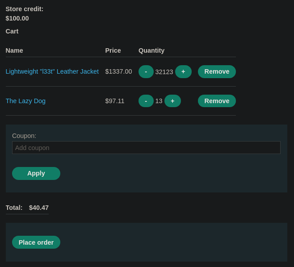Select the $97.11 Lazy Dog price
Viewport: 294px width, 267px height.
[115, 101]
